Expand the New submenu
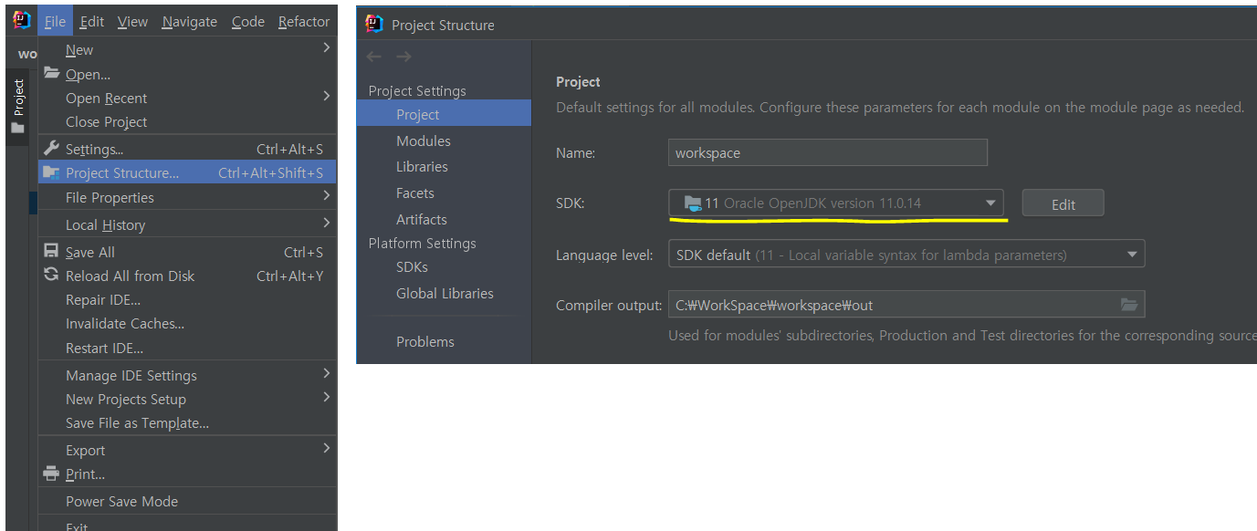 [x=187, y=49]
